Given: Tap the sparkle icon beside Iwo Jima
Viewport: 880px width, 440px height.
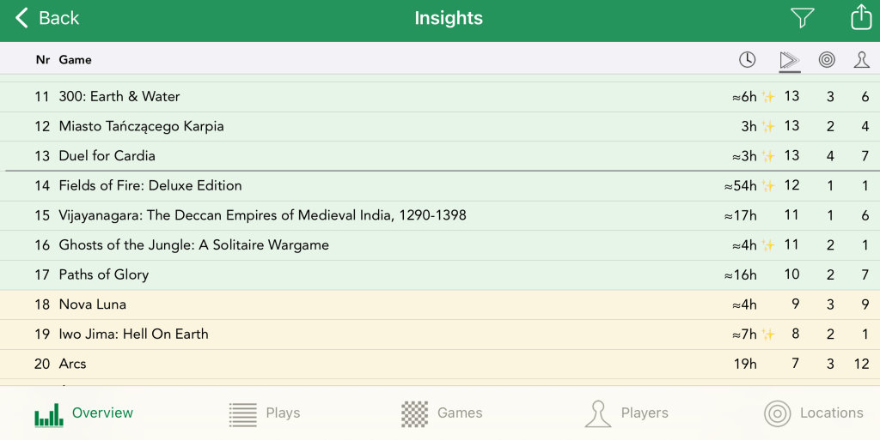Looking at the screenshot, I should point(768,335).
